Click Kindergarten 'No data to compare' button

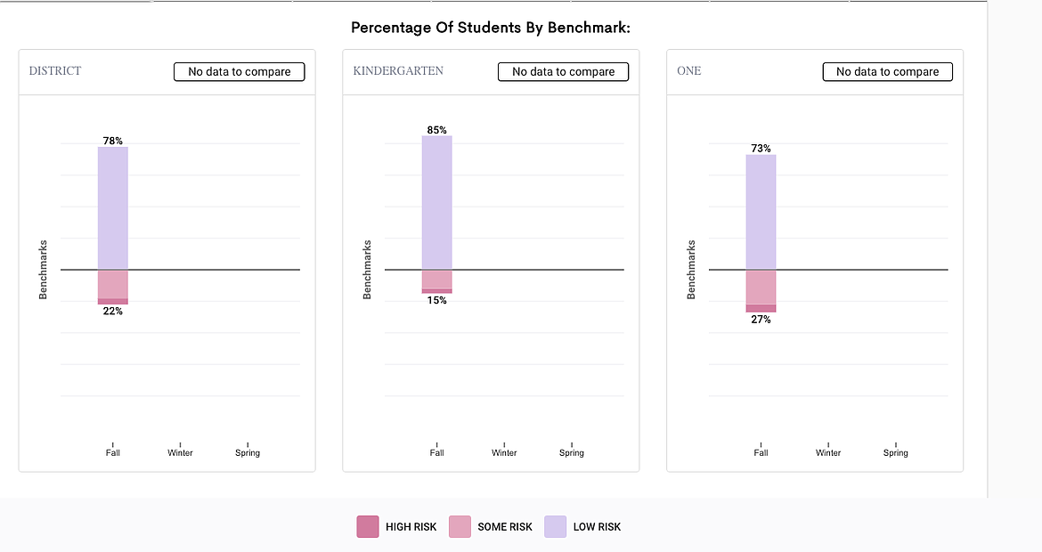[x=563, y=72]
